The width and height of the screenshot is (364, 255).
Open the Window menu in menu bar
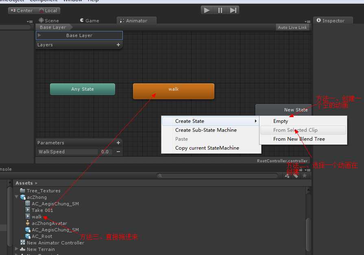(73, 1)
